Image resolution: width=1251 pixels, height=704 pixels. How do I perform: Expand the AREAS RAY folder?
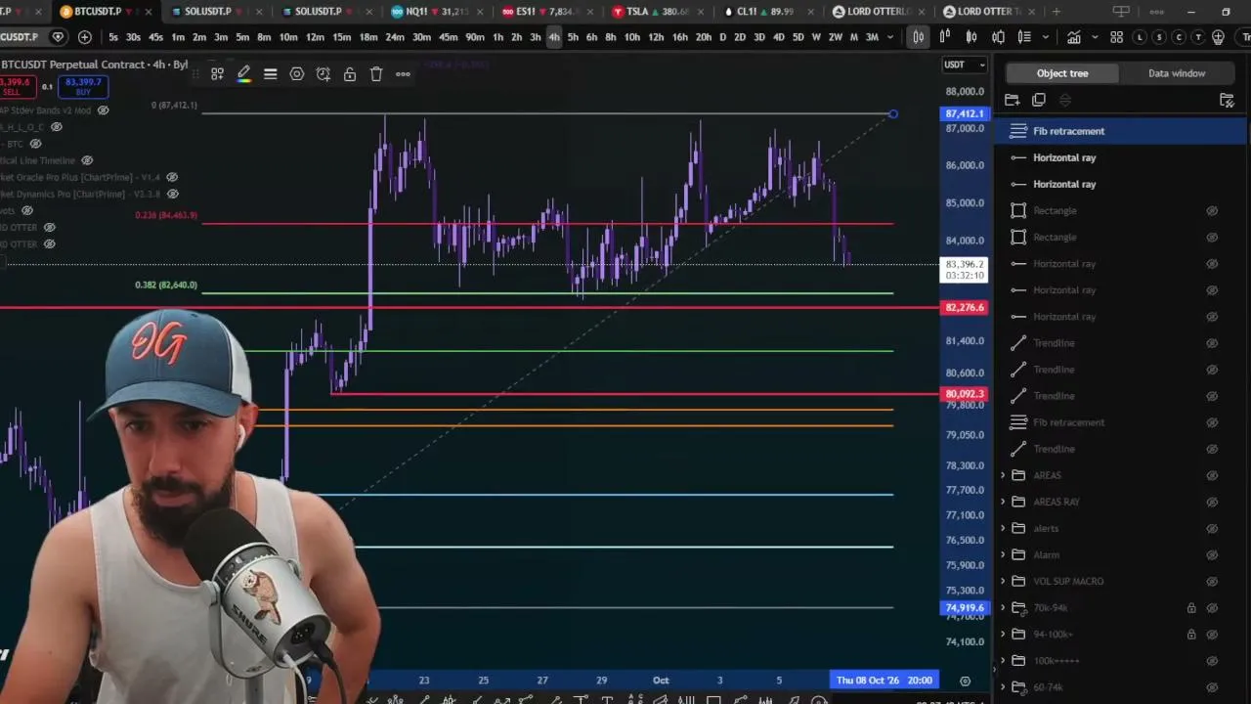click(x=1003, y=502)
